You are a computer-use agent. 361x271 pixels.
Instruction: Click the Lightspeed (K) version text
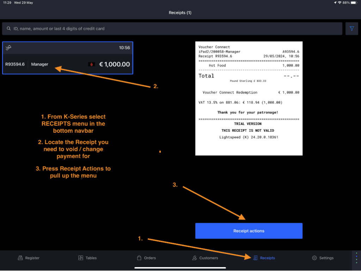coord(249,137)
